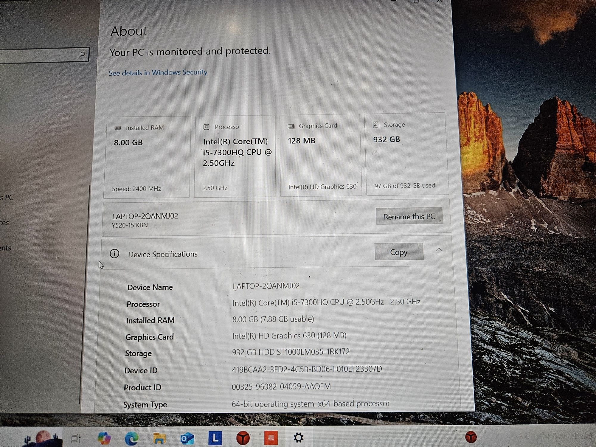
Task: Select 97 GB of 932 GB used
Action: point(405,186)
